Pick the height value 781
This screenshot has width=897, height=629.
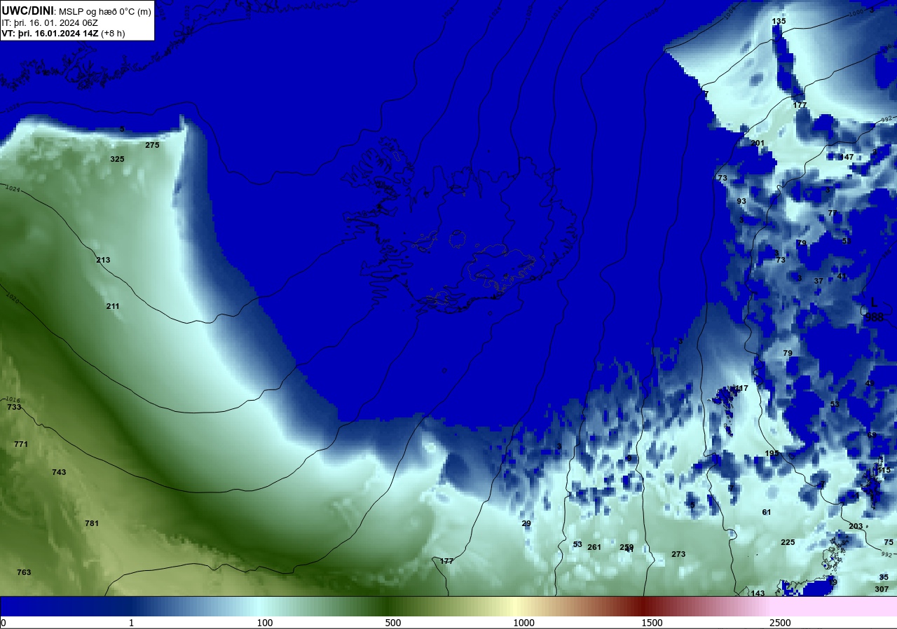coord(92,523)
